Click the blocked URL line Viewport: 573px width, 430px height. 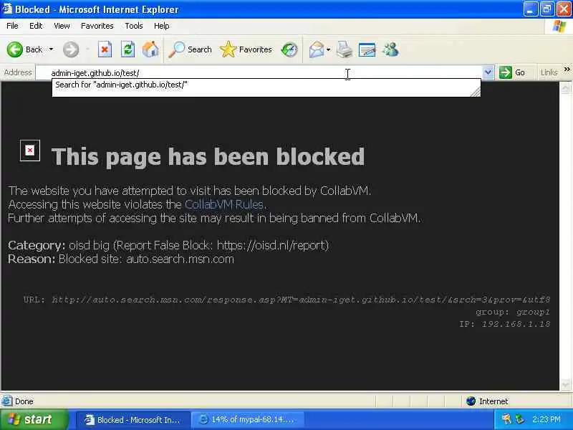[287, 300]
